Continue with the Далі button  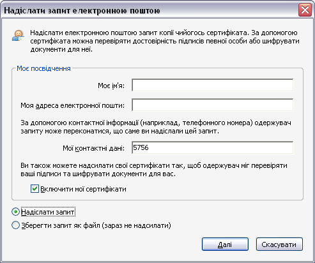[x=225, y=244]
